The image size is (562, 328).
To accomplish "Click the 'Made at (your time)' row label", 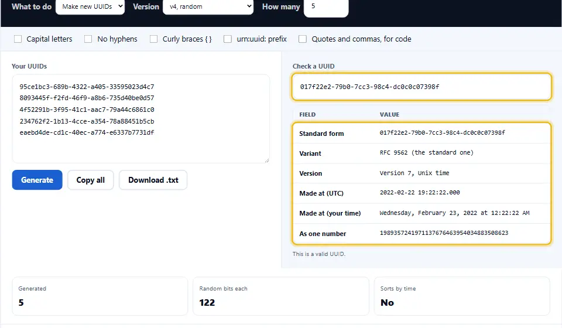I will click(330, 213).
